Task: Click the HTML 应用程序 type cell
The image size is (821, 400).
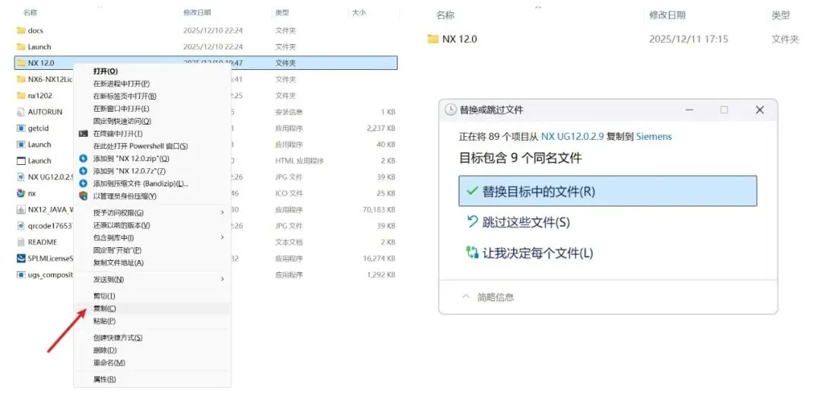Action: click(x=300, y=160)
